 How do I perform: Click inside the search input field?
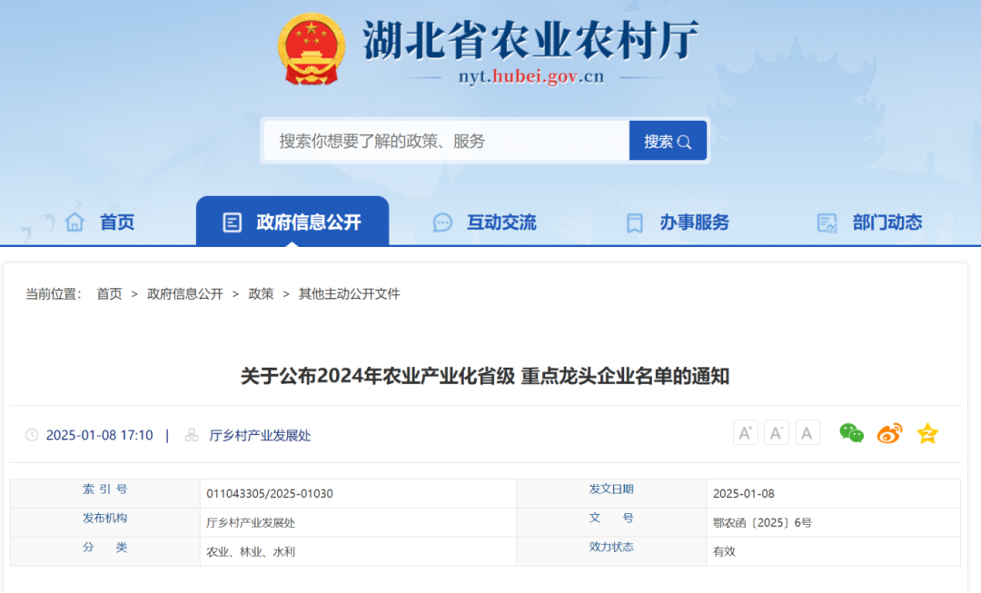[436, 140]
